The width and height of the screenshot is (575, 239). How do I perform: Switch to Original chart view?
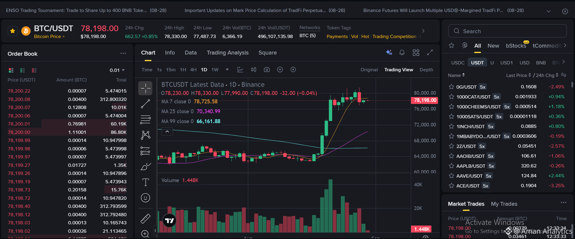click(369, 70)
